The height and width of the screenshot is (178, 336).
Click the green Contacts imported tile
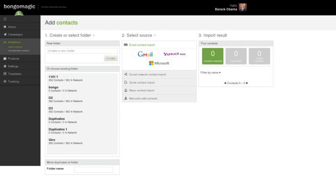click(x=212, y=56)
